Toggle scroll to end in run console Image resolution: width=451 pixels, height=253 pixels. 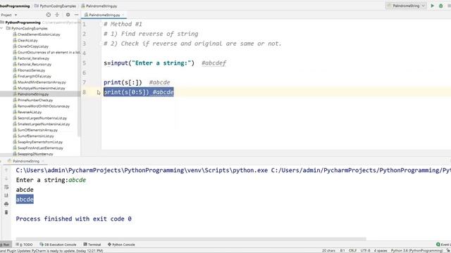coord(6,195)
